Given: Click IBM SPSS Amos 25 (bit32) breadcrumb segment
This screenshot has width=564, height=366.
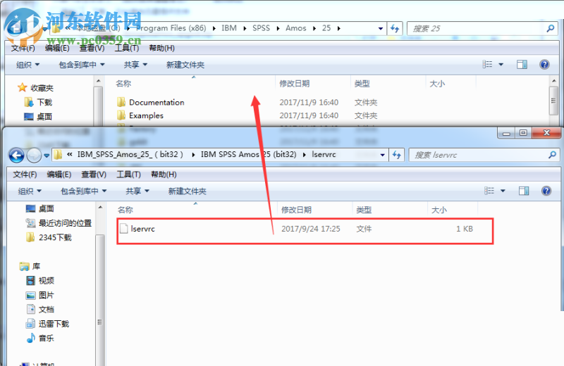Looking at the screenshot, I should coord(249,154).
